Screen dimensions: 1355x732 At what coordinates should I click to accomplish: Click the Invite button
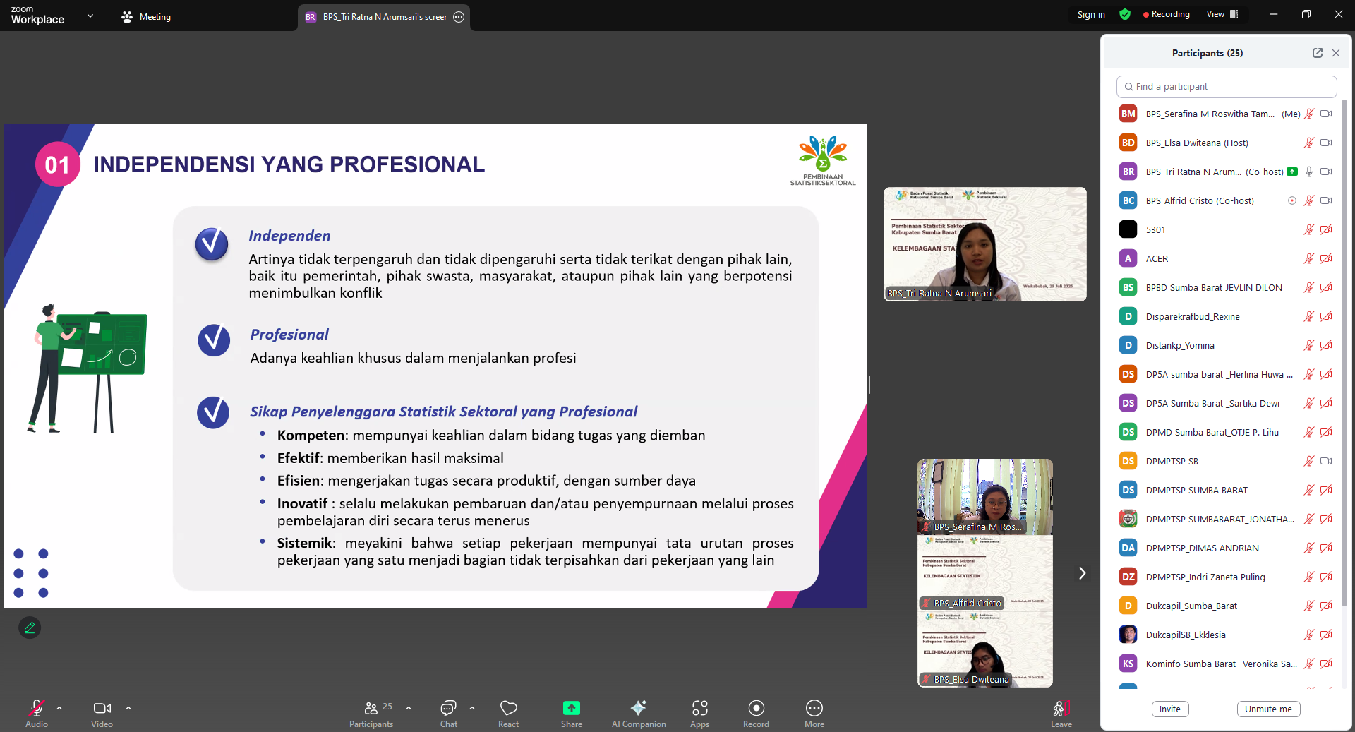click(x=1169, y=709)
